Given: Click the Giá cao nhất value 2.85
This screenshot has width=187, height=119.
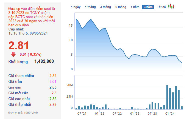Looking at the screenshot, I should coord(52,99).
